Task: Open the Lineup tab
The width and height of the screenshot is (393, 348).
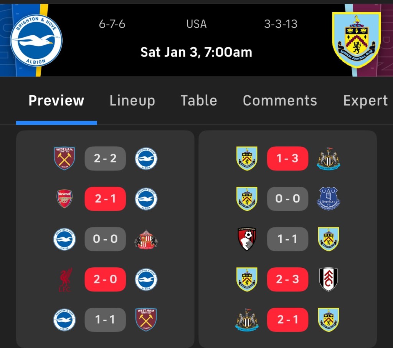Action: pos(132,101)
